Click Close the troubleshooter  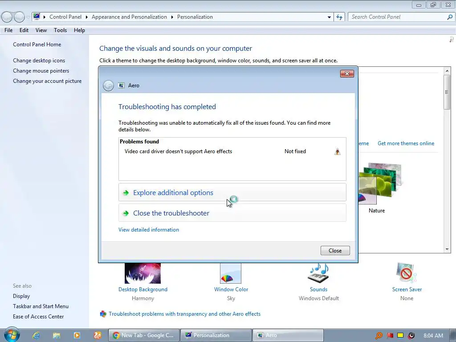(x=232, y=212)
